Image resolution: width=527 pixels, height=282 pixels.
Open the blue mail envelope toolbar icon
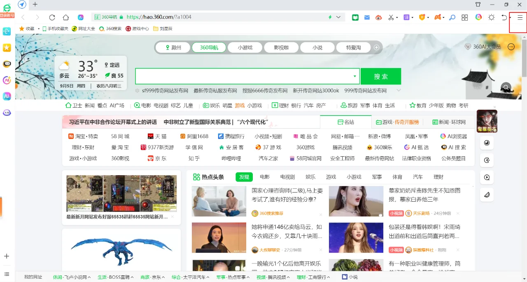pyautogui.click(x=367, y=17)
